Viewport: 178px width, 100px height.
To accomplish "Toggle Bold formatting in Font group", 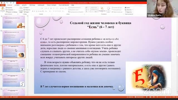I will pos(33,11).
